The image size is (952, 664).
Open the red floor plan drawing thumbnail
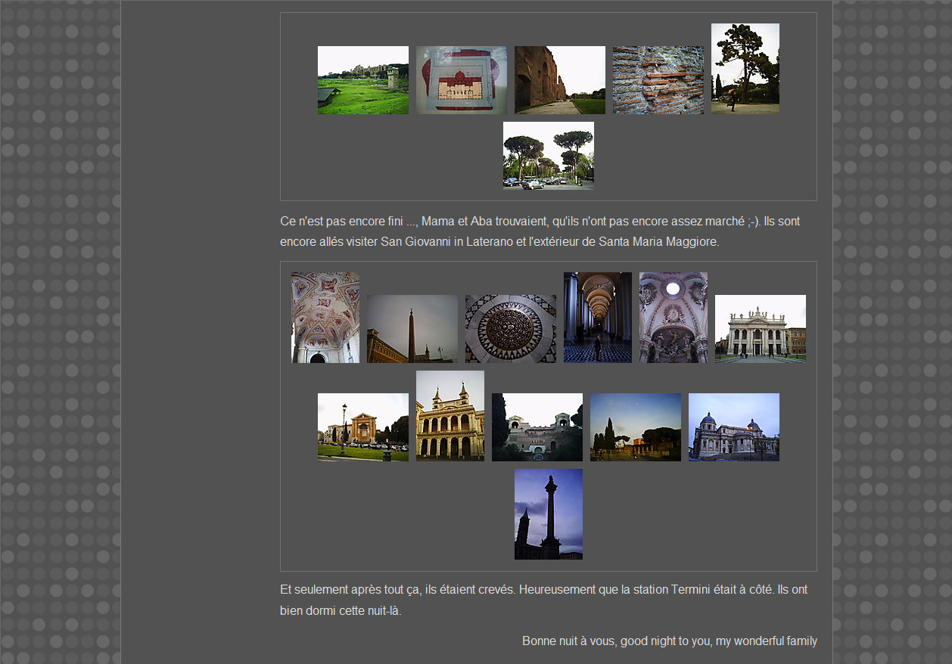tap(461, 80)
